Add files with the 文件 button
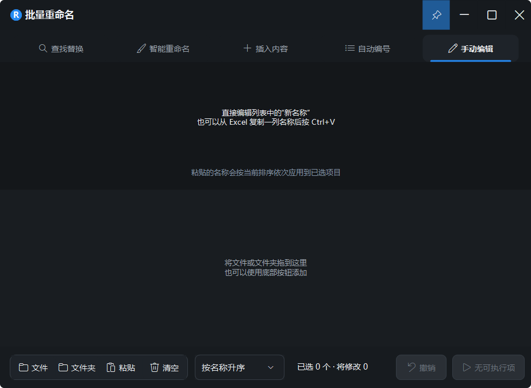The height and width of the screenshot is (388, 531). point(33,368)
